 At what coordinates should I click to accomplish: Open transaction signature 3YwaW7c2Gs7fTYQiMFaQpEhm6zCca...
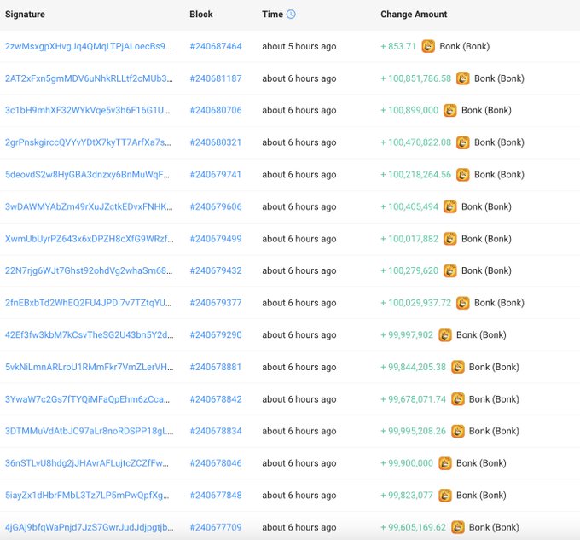tap(87, 399)
